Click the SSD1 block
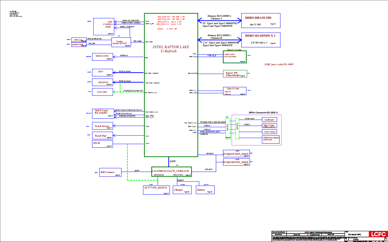 tap(103, 73)
